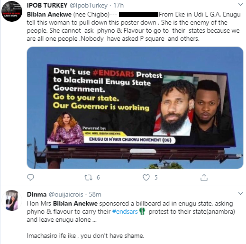246x244 pixels.
Task: Click the Dinma display name
Action: click(x=36, y=194)
